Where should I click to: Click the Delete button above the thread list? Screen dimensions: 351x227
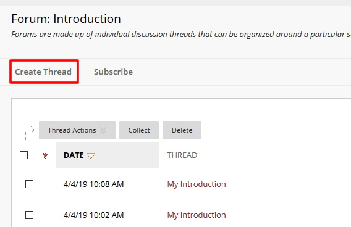[x=182, y=130]
